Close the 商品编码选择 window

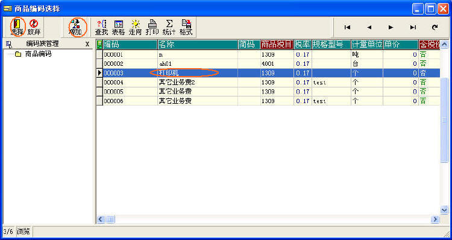pos(443,8)
